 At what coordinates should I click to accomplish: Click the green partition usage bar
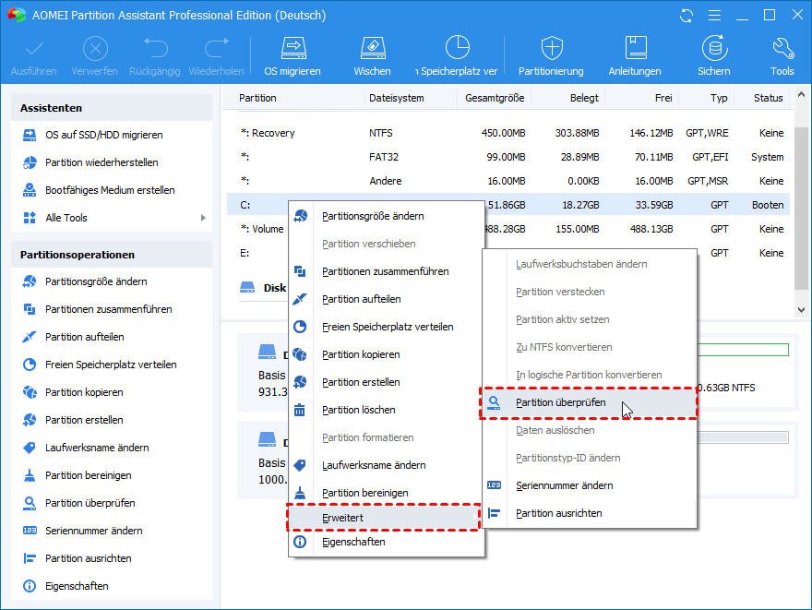tap(743, 350)
